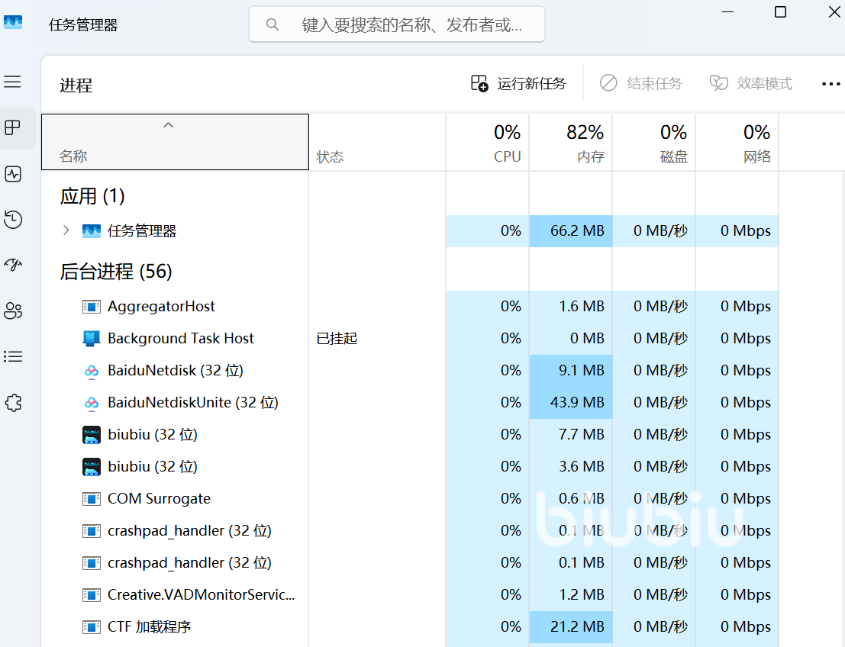Image resolution: width=845 pixels, height=647 pixels.
Task: Click 运行新任务 button
Action: click(519, 84)
